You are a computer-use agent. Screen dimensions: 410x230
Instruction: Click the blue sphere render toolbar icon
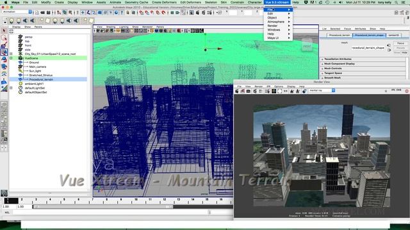117,12
